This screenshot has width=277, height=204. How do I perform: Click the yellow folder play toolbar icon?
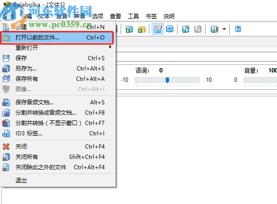(x=142, y=29)
